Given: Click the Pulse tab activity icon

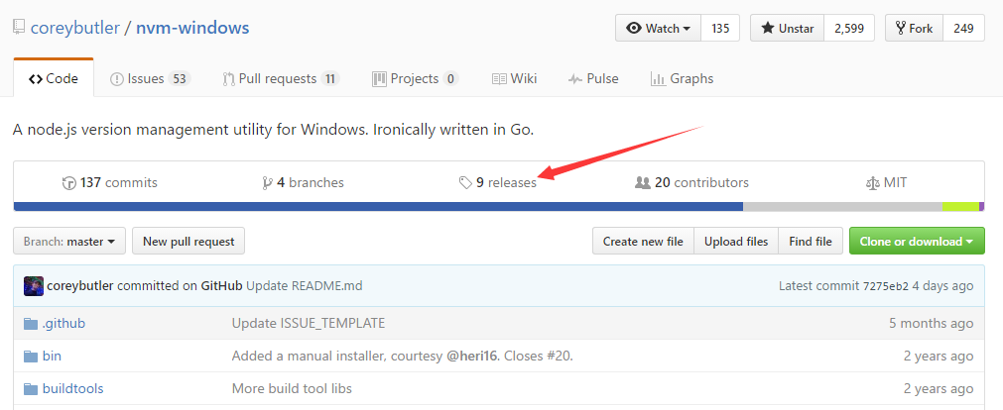Looking at the screenshot, I should pyautogui.click(x=575, y=79).
